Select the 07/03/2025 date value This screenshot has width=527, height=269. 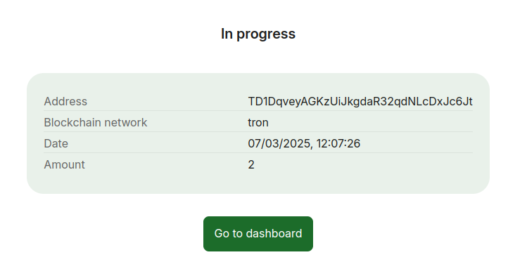(279, 143)
